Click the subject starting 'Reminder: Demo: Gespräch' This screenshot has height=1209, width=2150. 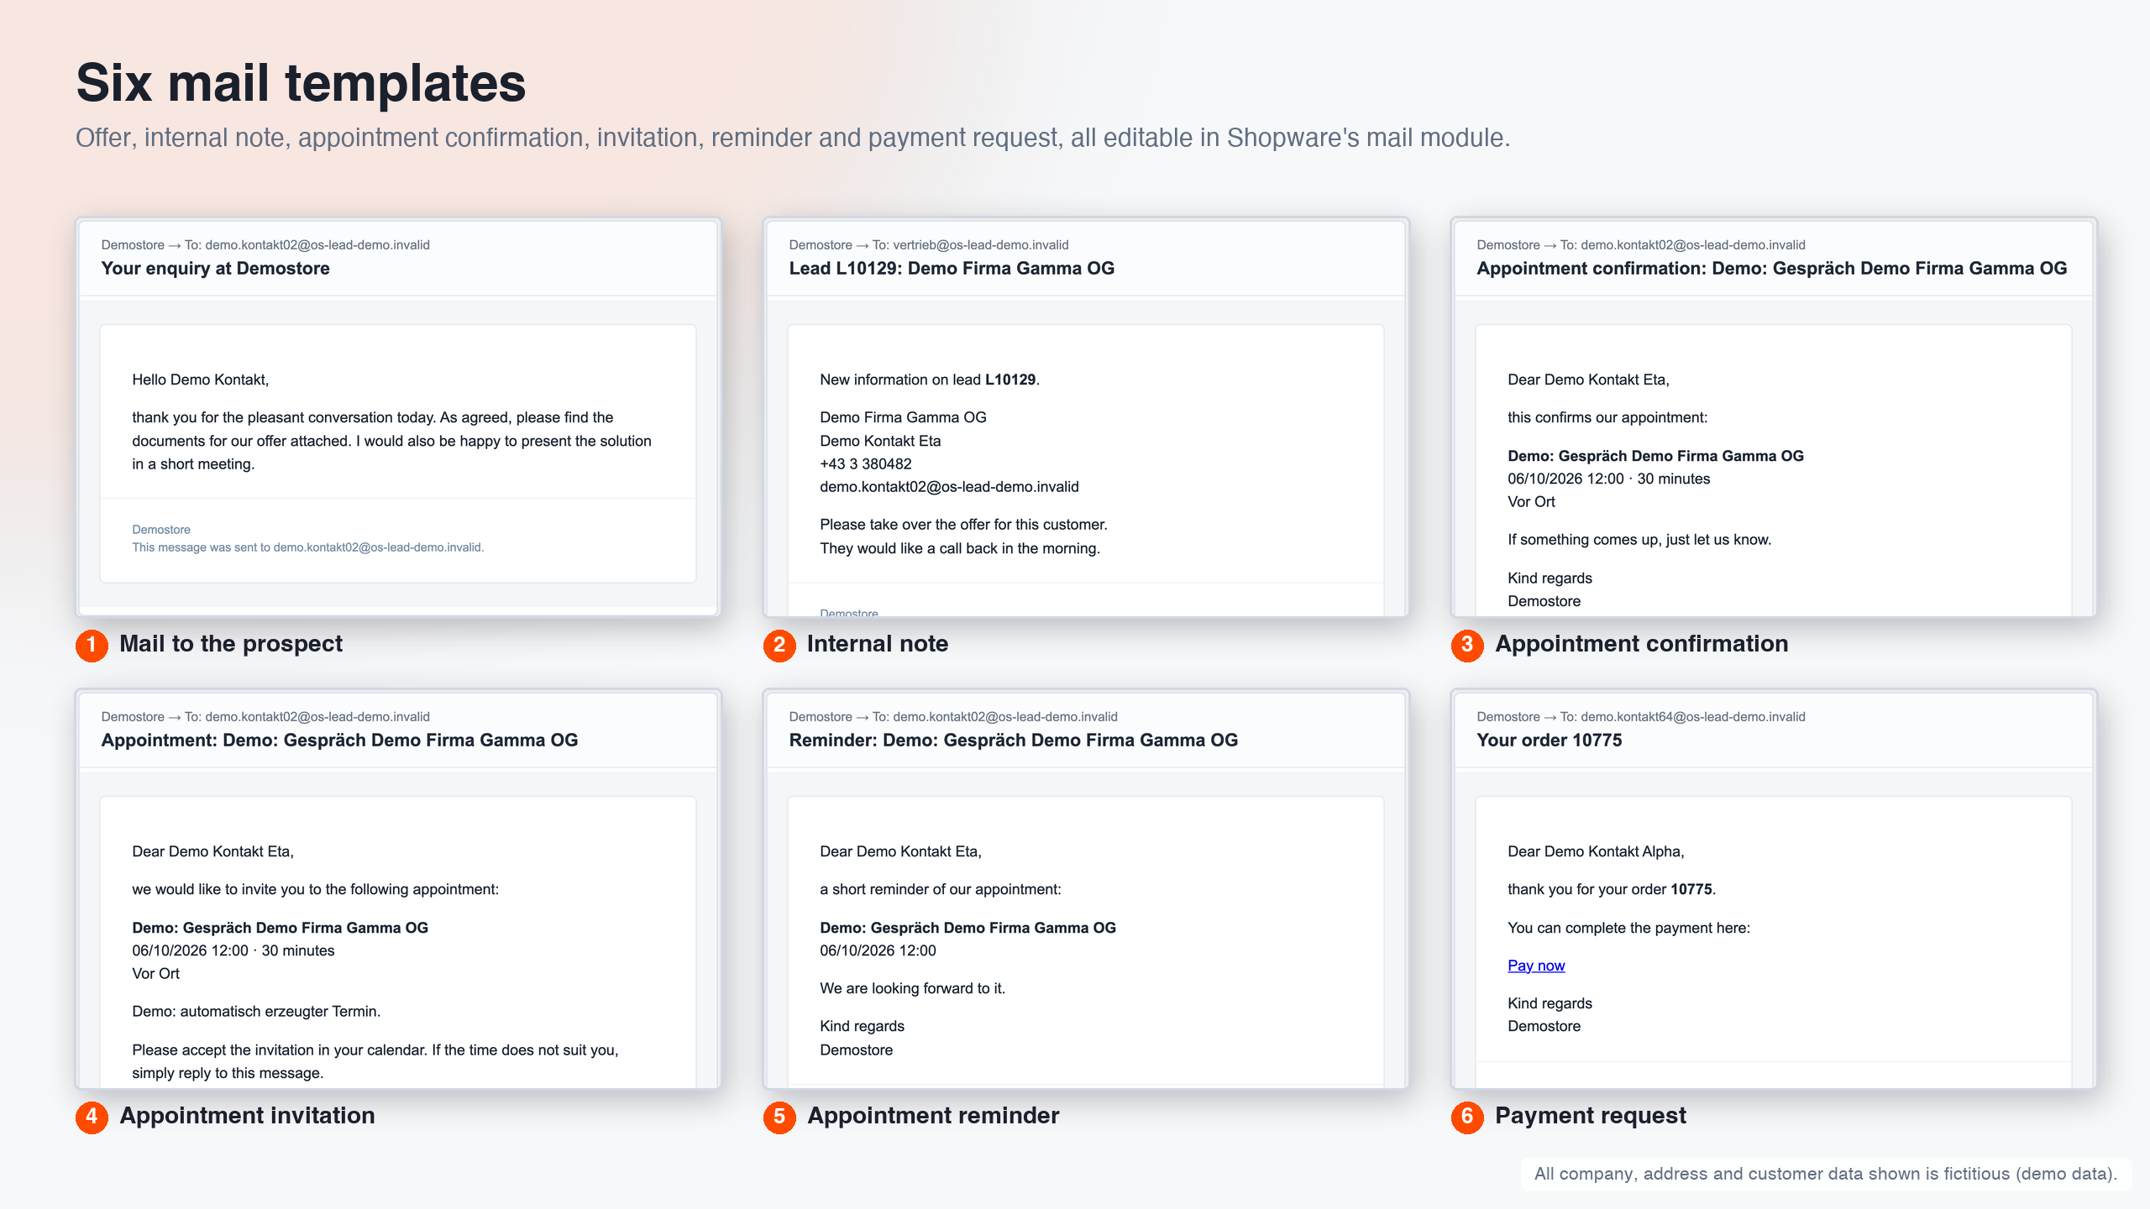point(1014,741)
